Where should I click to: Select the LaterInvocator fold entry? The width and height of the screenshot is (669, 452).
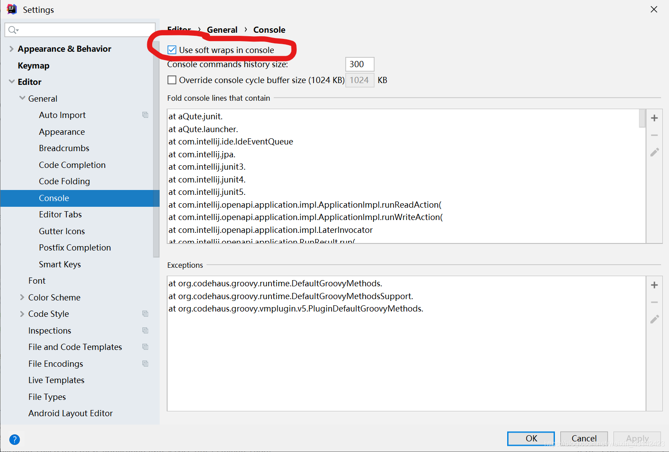point(271,230)
